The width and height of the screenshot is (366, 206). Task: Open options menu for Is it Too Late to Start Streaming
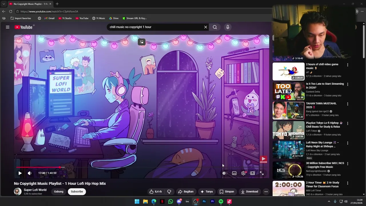point(348,84)
